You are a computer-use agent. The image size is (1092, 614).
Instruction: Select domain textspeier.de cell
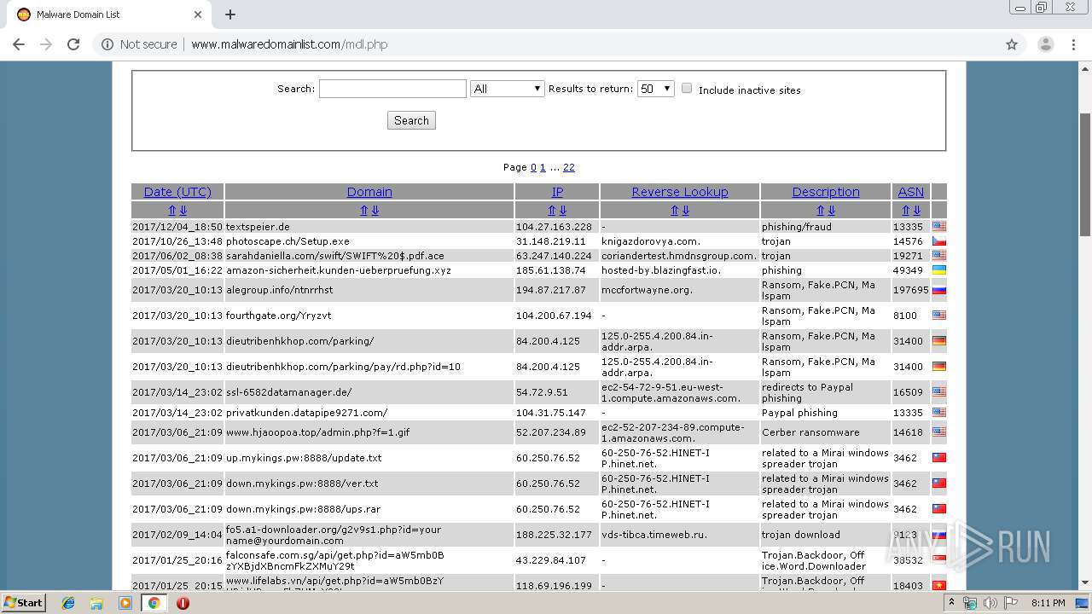(x=369, y=227)
